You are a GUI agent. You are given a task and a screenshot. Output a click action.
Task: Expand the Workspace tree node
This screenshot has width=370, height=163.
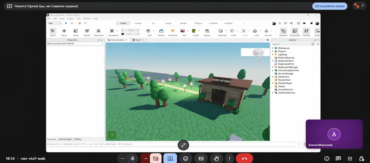coord(273,48)
